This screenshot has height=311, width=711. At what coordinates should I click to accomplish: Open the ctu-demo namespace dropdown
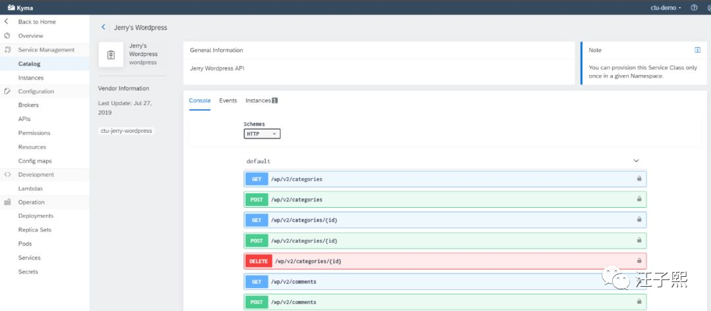666,8
